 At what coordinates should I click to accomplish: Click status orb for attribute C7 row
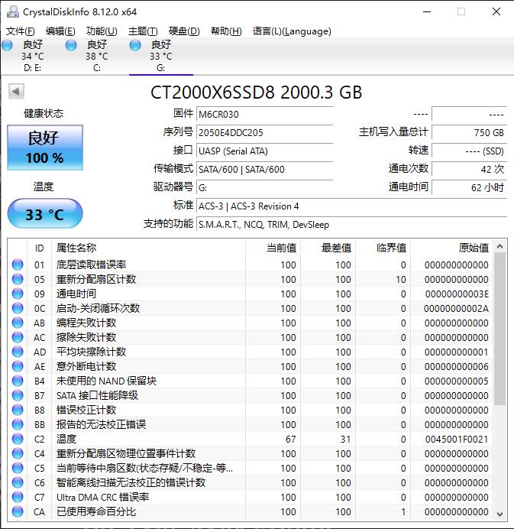pos(18,497)
